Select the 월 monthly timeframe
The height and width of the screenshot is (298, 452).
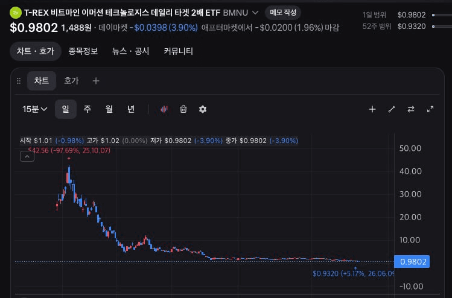click(109, 109)
